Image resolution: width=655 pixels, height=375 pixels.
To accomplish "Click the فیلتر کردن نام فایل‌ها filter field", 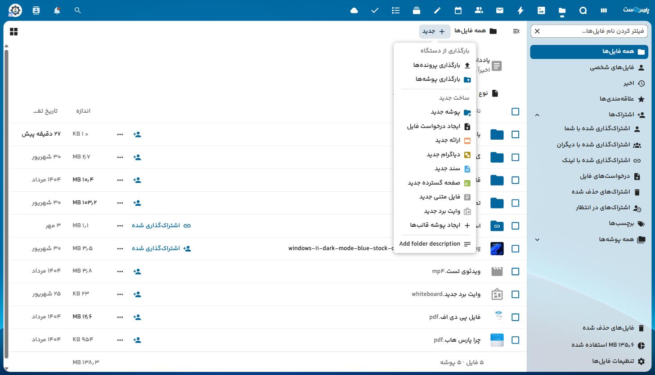I will (x=589, y=31).
